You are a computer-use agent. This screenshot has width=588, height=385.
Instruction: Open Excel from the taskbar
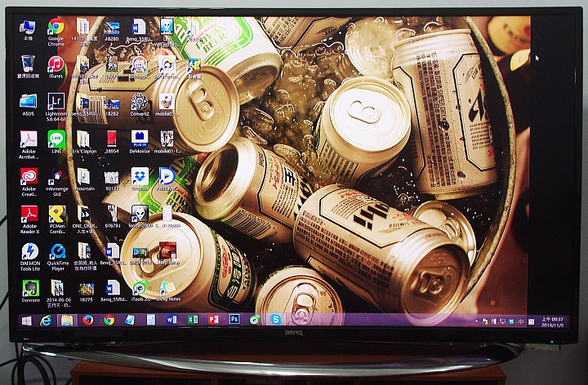[x=193, y=320]
